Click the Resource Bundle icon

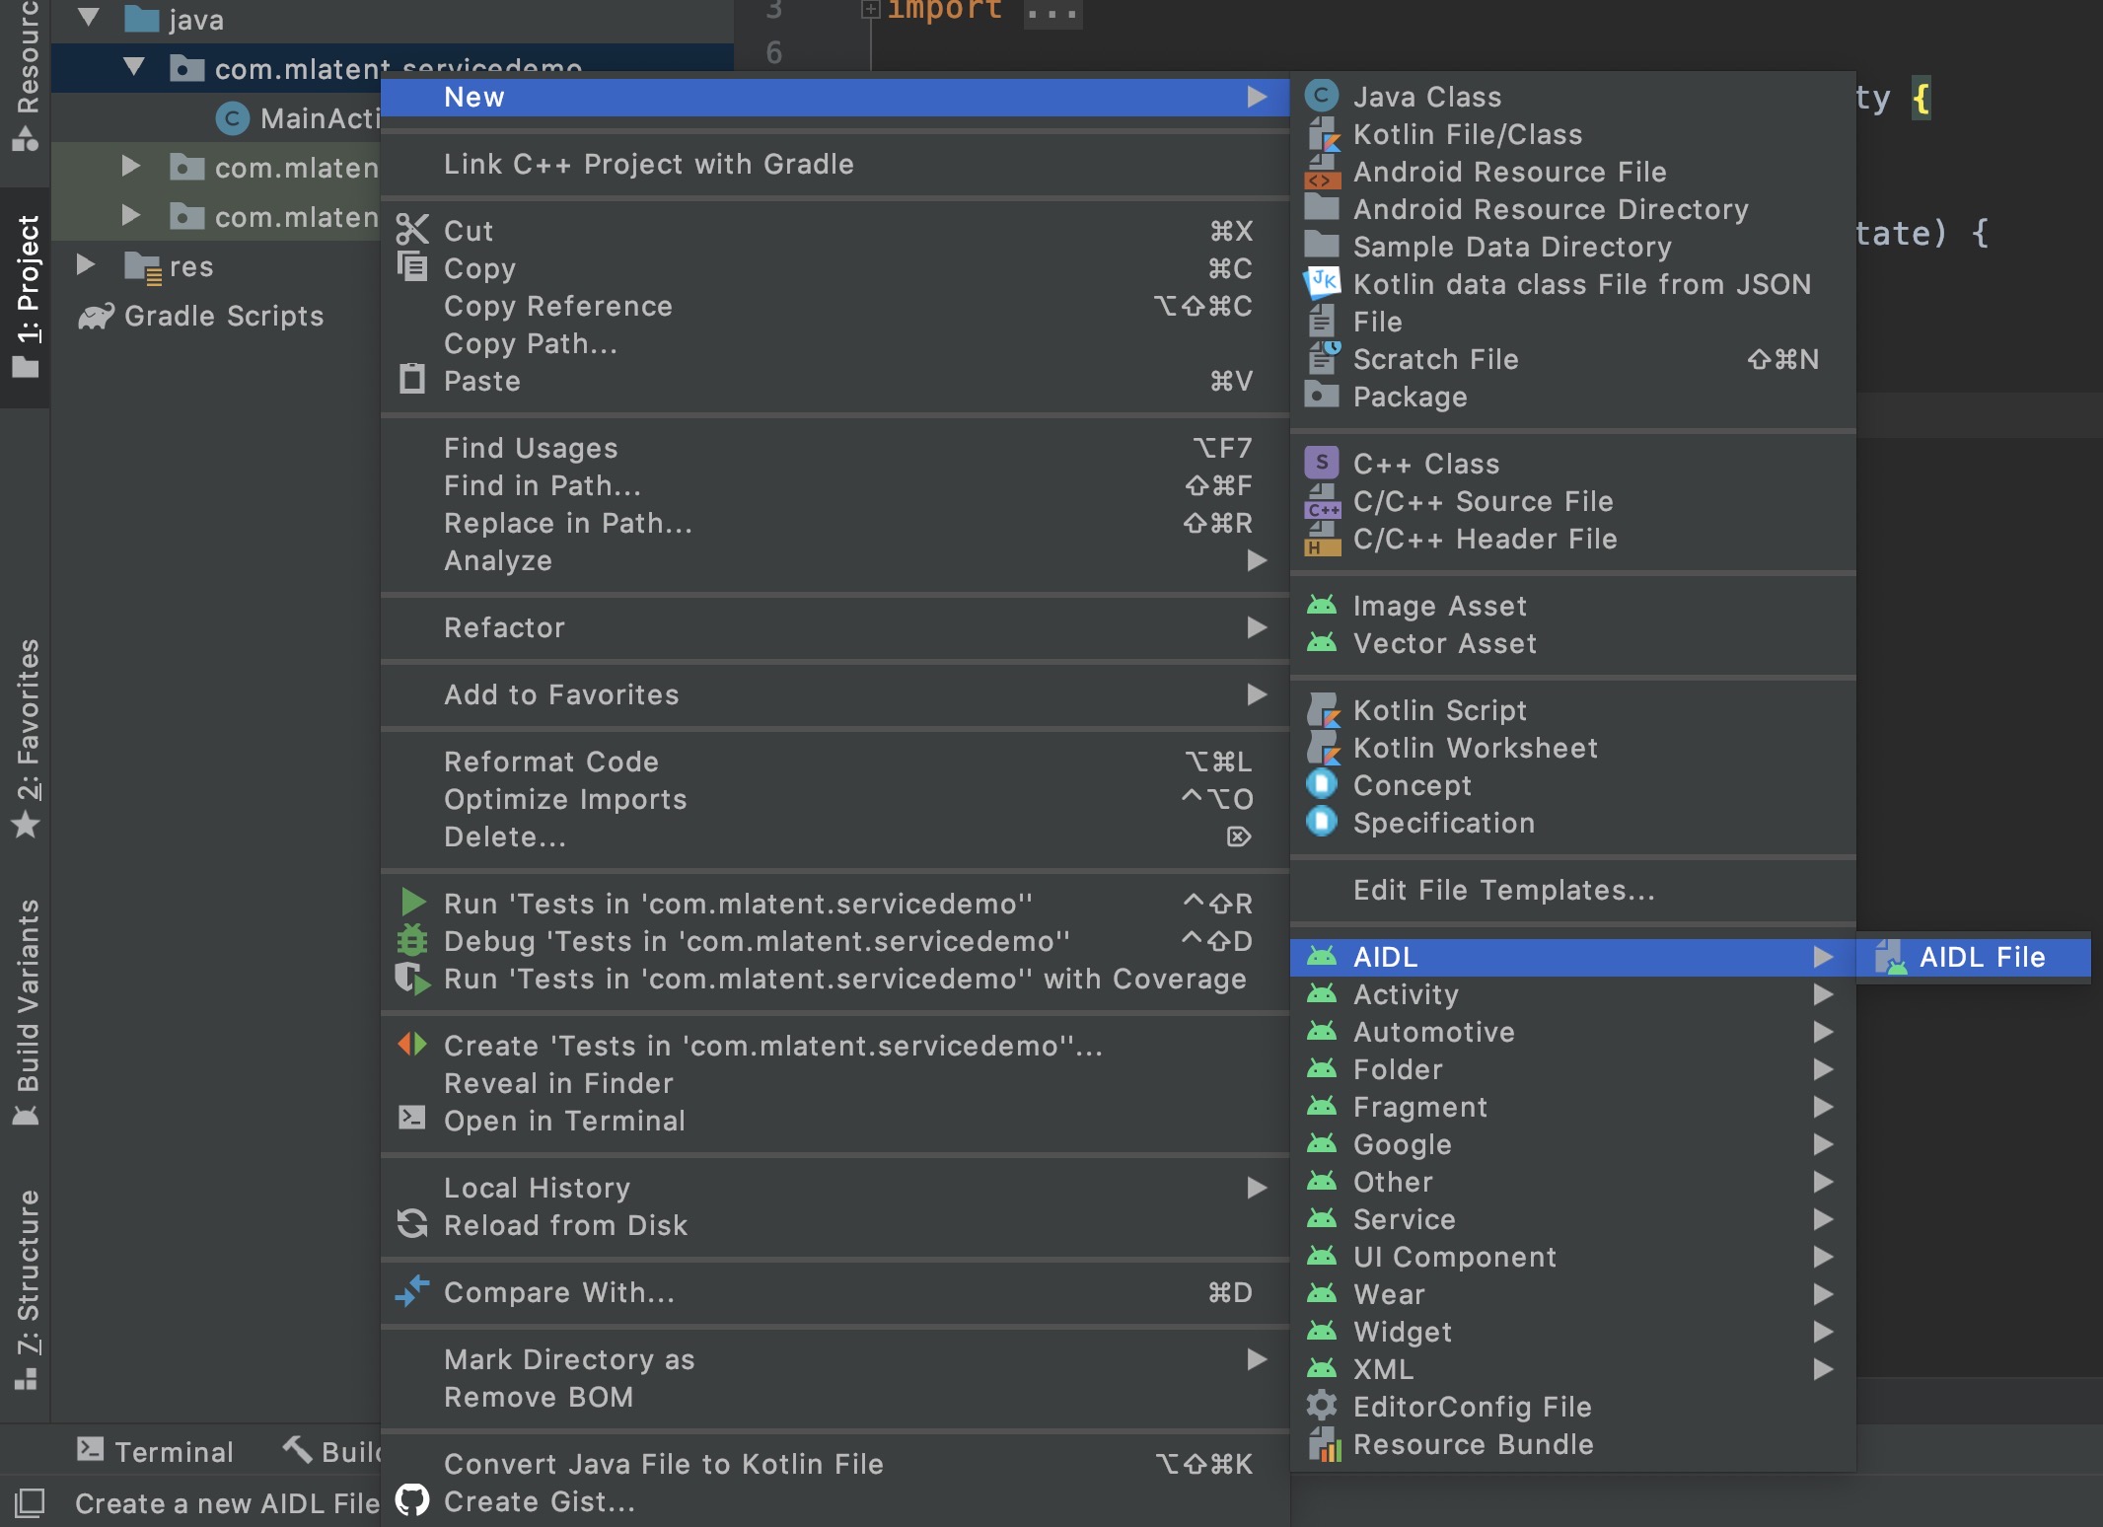(x=1322, y=1444)
